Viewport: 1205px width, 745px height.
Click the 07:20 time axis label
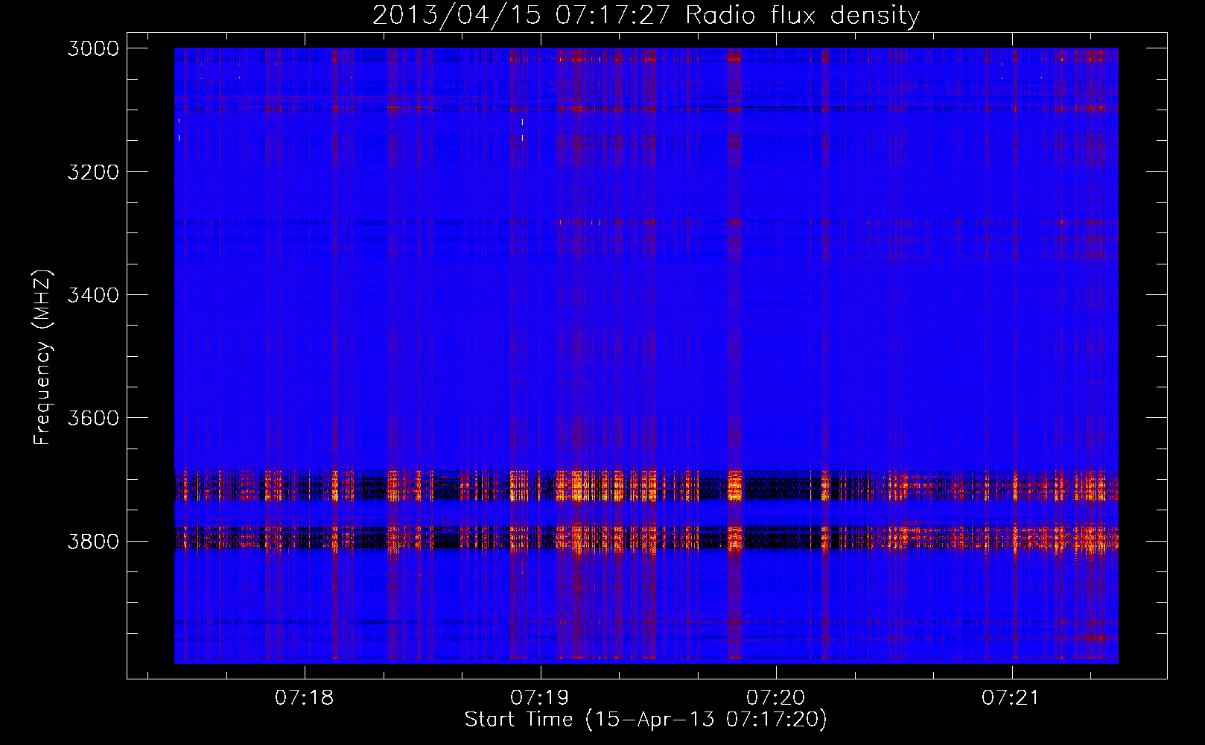(x=776, y=697)
